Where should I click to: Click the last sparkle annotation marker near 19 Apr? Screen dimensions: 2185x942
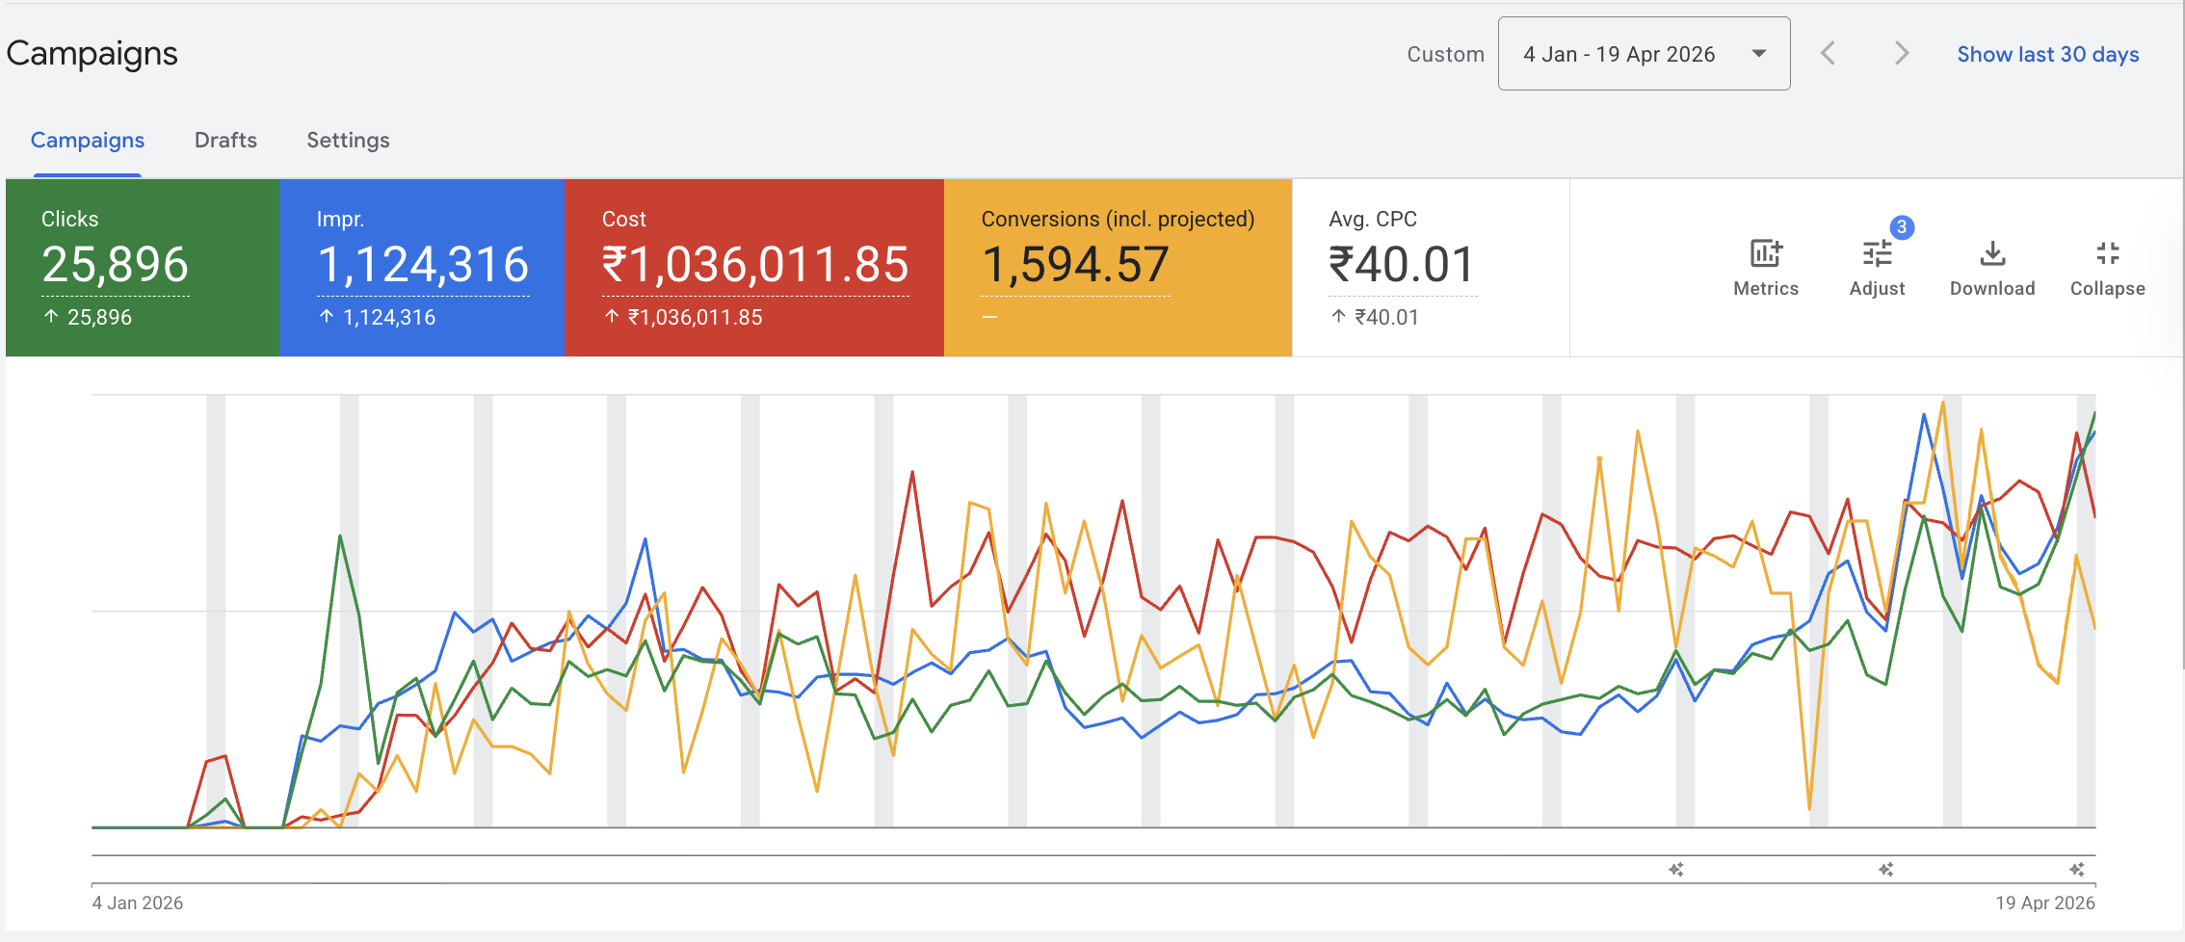click(x=2077, y=870)
